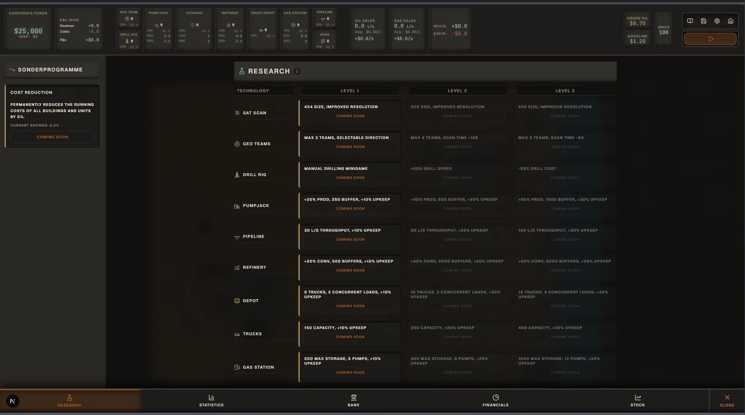Click the Current Savings: 0.0% text

[x=35, y=126]
